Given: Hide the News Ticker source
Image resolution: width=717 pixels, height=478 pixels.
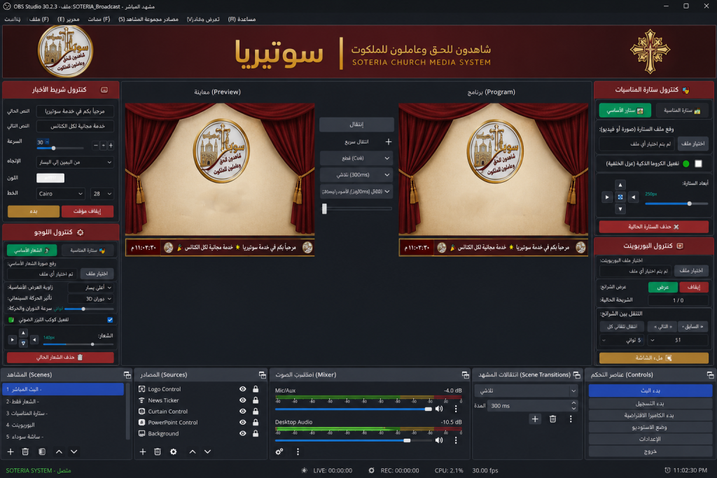Looking at the screenshot, I should tap(243, 400).
